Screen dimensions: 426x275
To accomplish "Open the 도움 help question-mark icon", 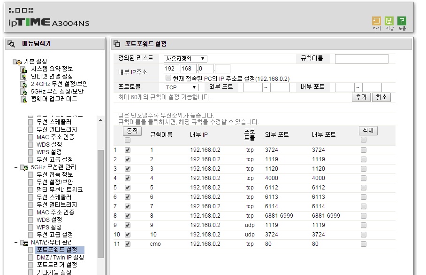I will click(402, 21).
